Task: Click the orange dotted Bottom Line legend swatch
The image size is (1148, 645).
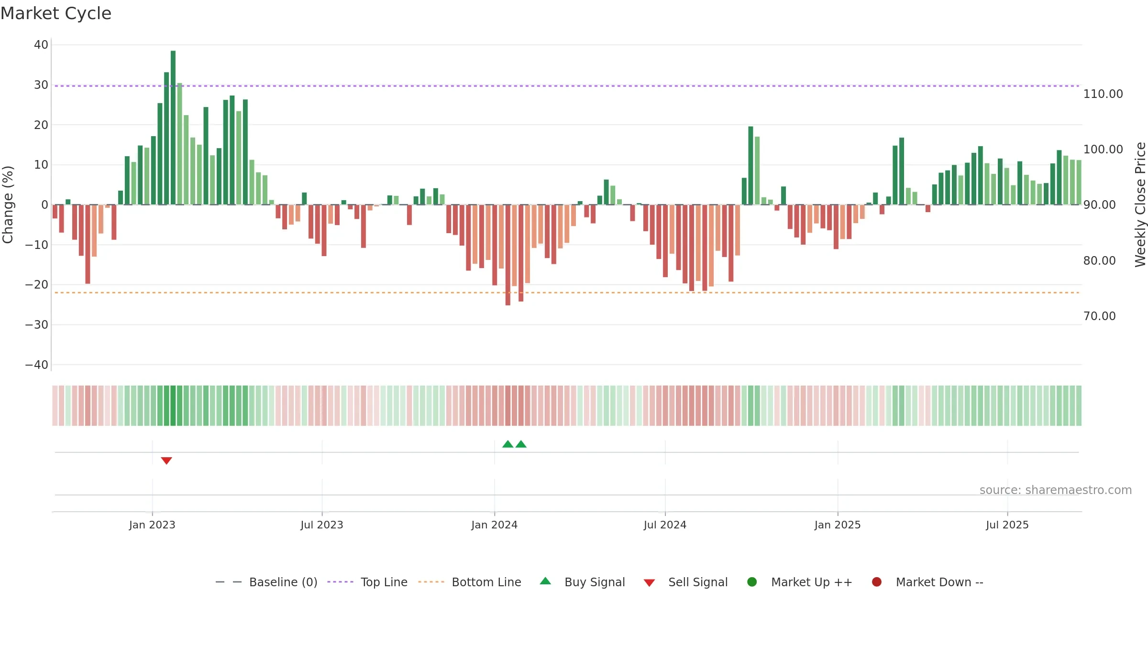Action: point(431,582)
